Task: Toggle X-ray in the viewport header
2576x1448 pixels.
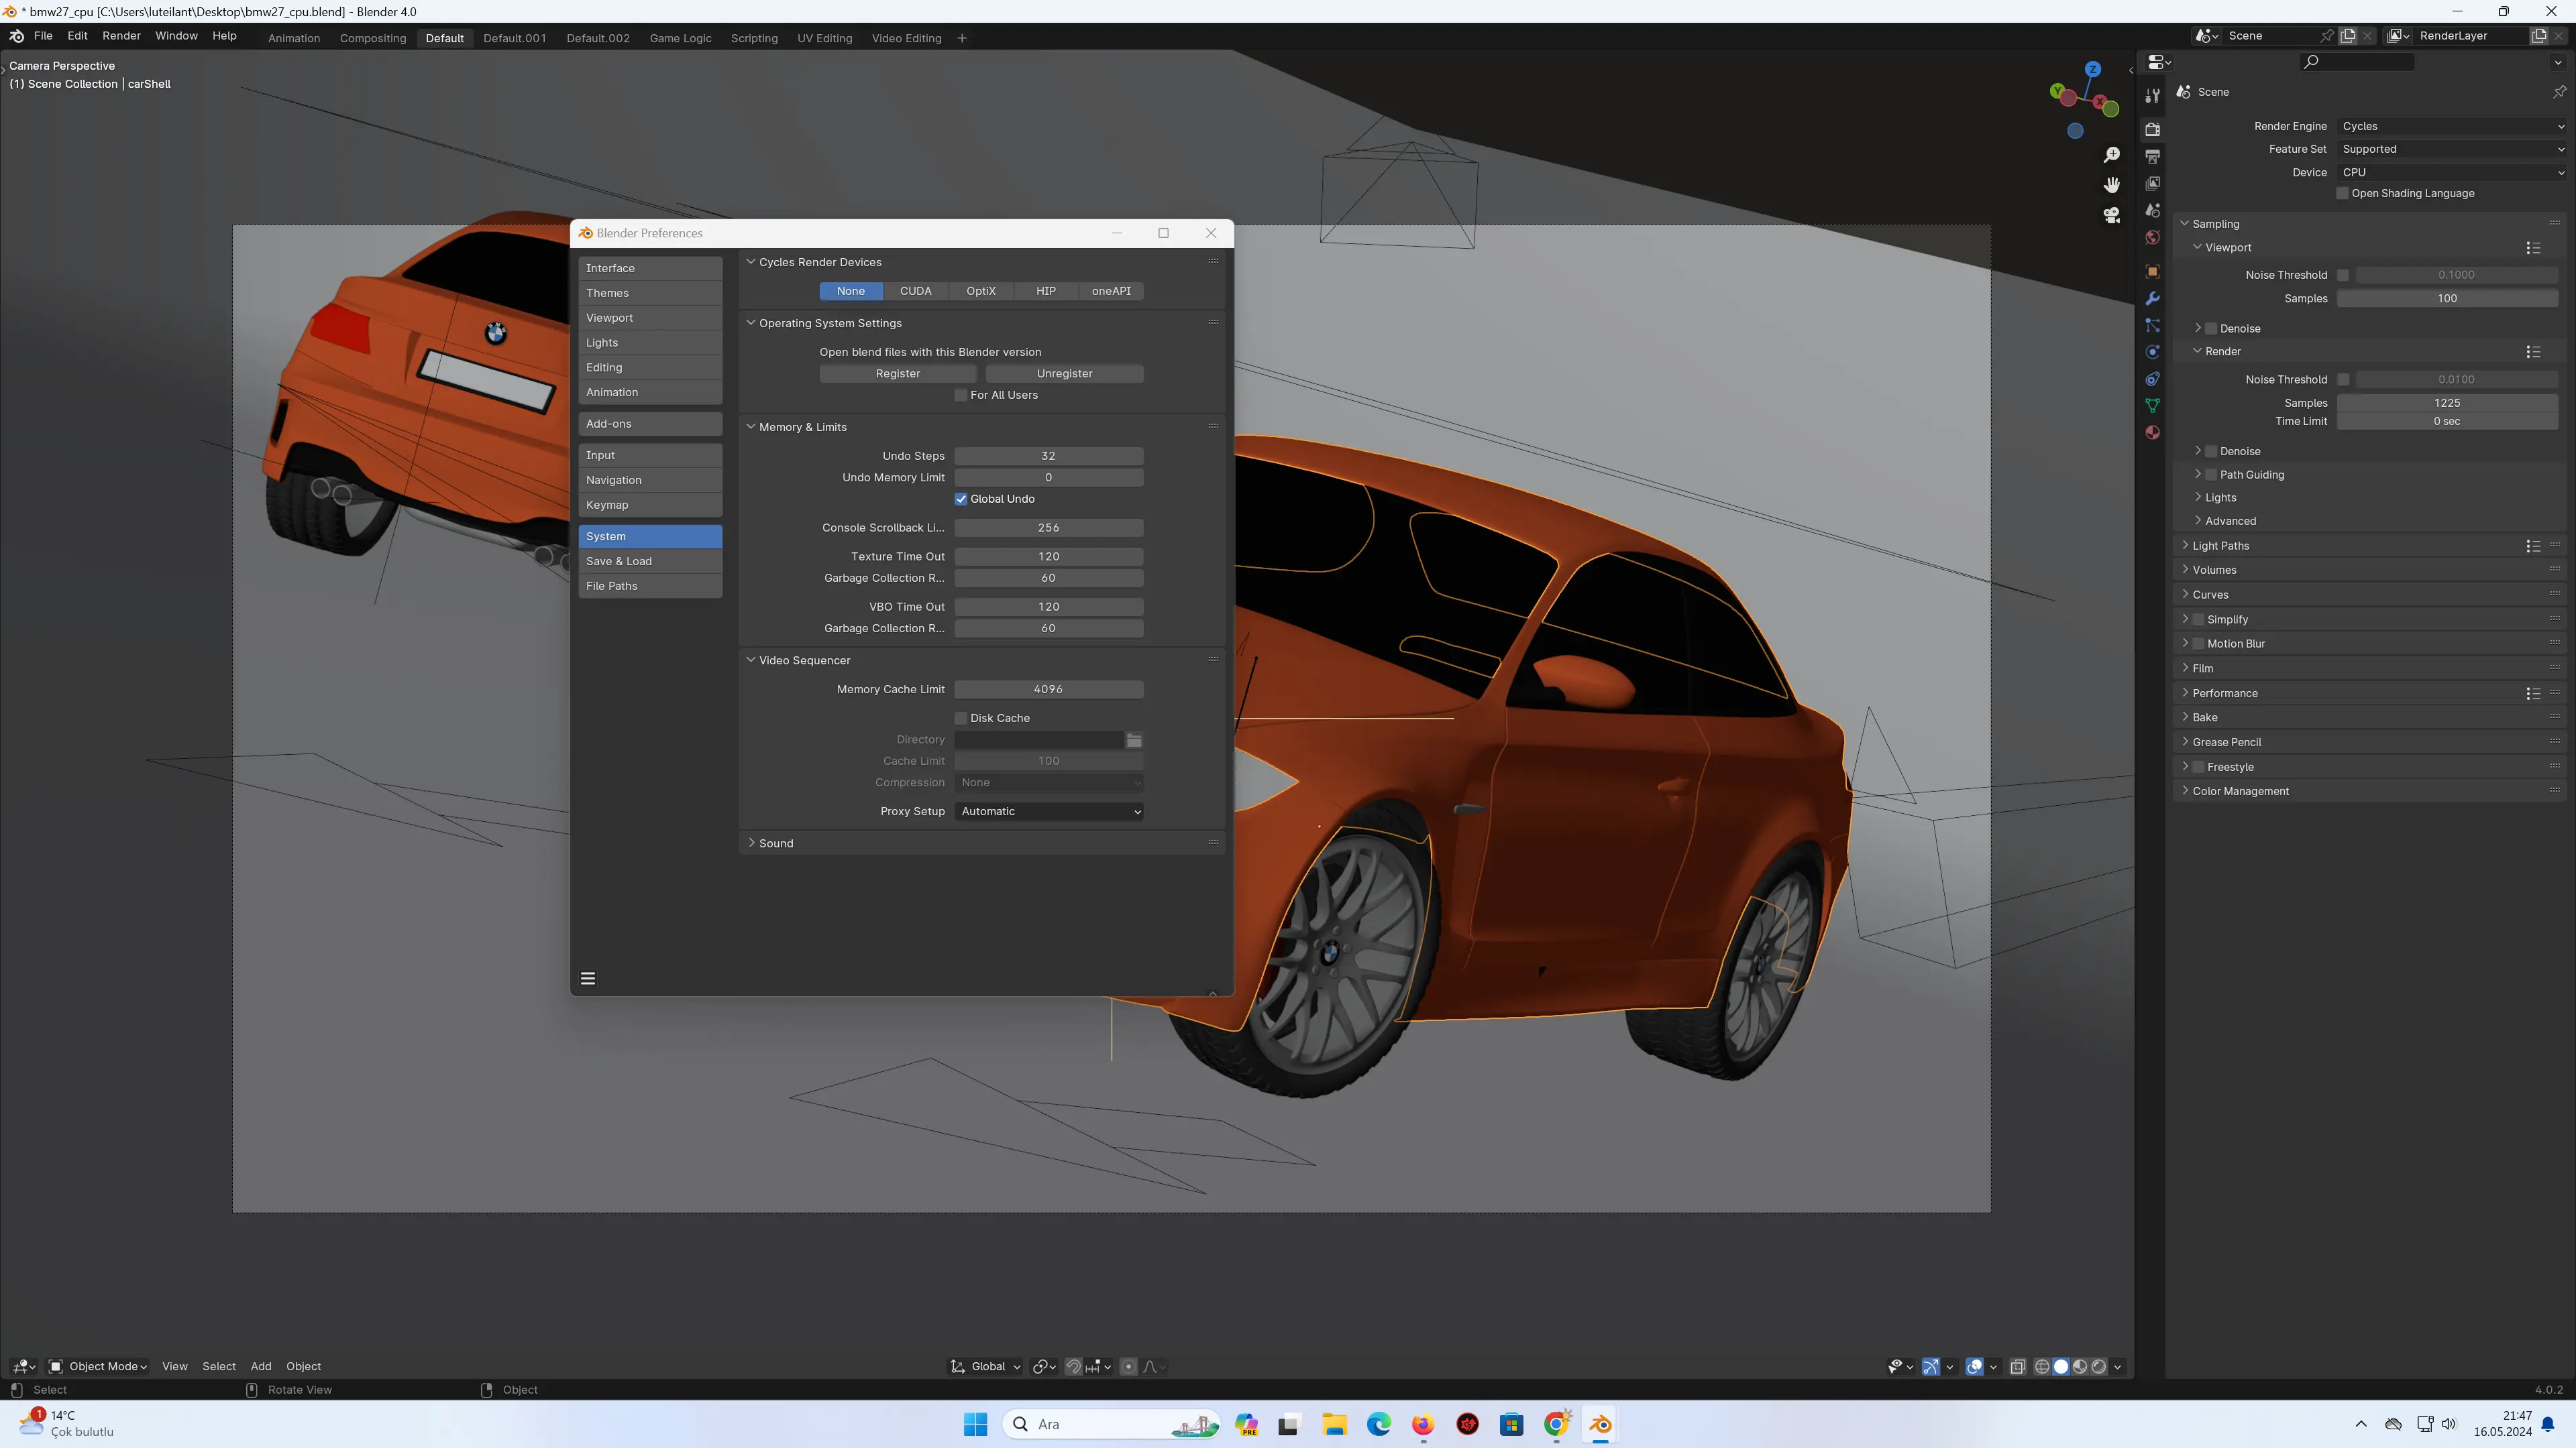Action: (x=2017, y=1366)
